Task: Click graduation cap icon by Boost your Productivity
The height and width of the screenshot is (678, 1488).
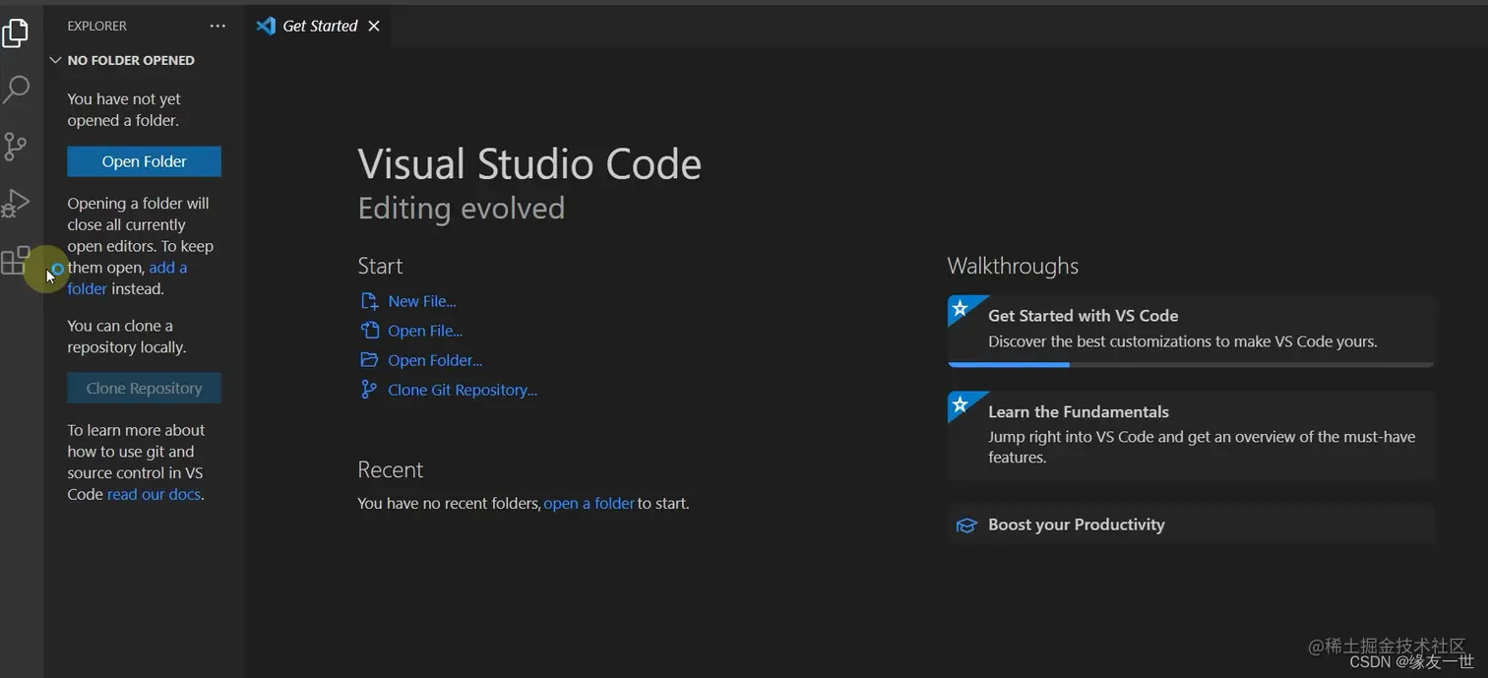Action: coord(966,525)
